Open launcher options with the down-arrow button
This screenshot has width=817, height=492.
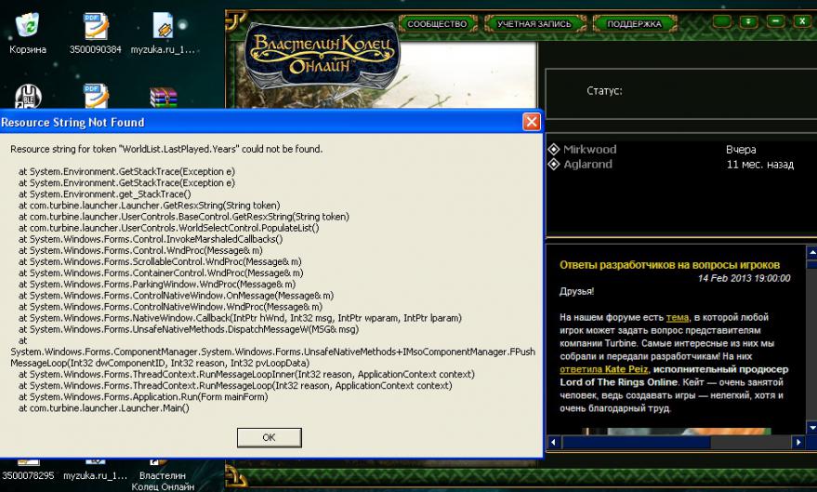point(749,22)
